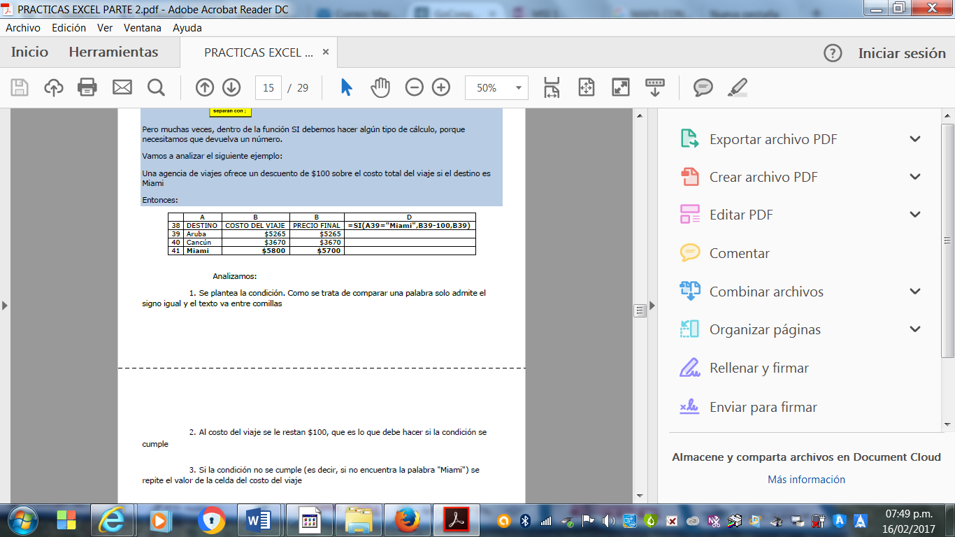Click the Zoom out minus icon
This screenshot has width=955, height=537.
point(415,87)
